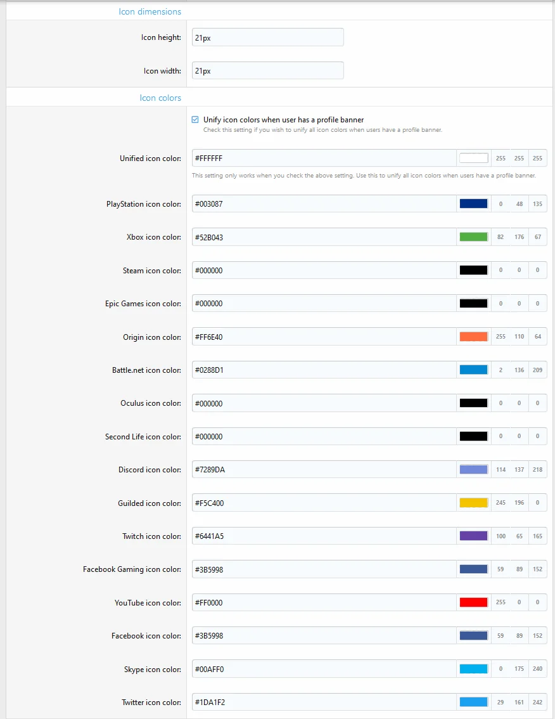This screenshot has width=555, height=719.
Task: Open the Origin icon color swatch
Action: tap(473, 336)
